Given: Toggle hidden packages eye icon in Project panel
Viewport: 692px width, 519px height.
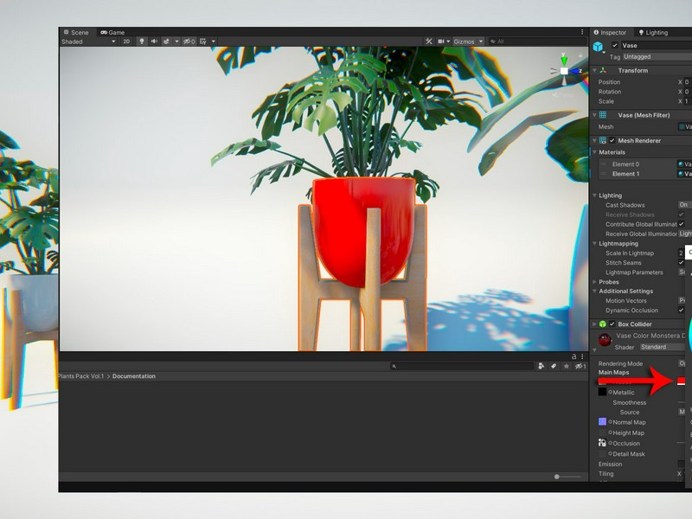Looking at the screenshot, I should pos(580,366).
